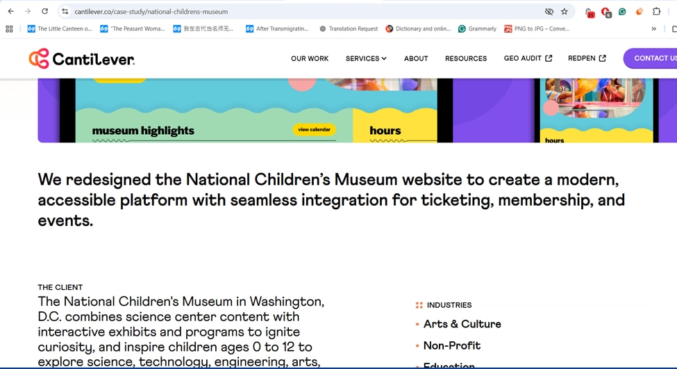The width and height of the screenshot is (677, 369).
Task: Click the 'THE CLIENT' label
Action: click(60, 287)
